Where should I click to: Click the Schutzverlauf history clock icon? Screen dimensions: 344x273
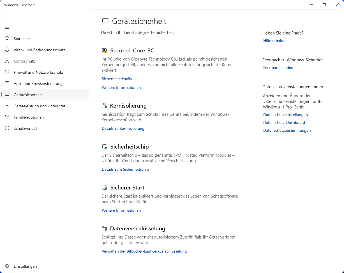[7, 128]
